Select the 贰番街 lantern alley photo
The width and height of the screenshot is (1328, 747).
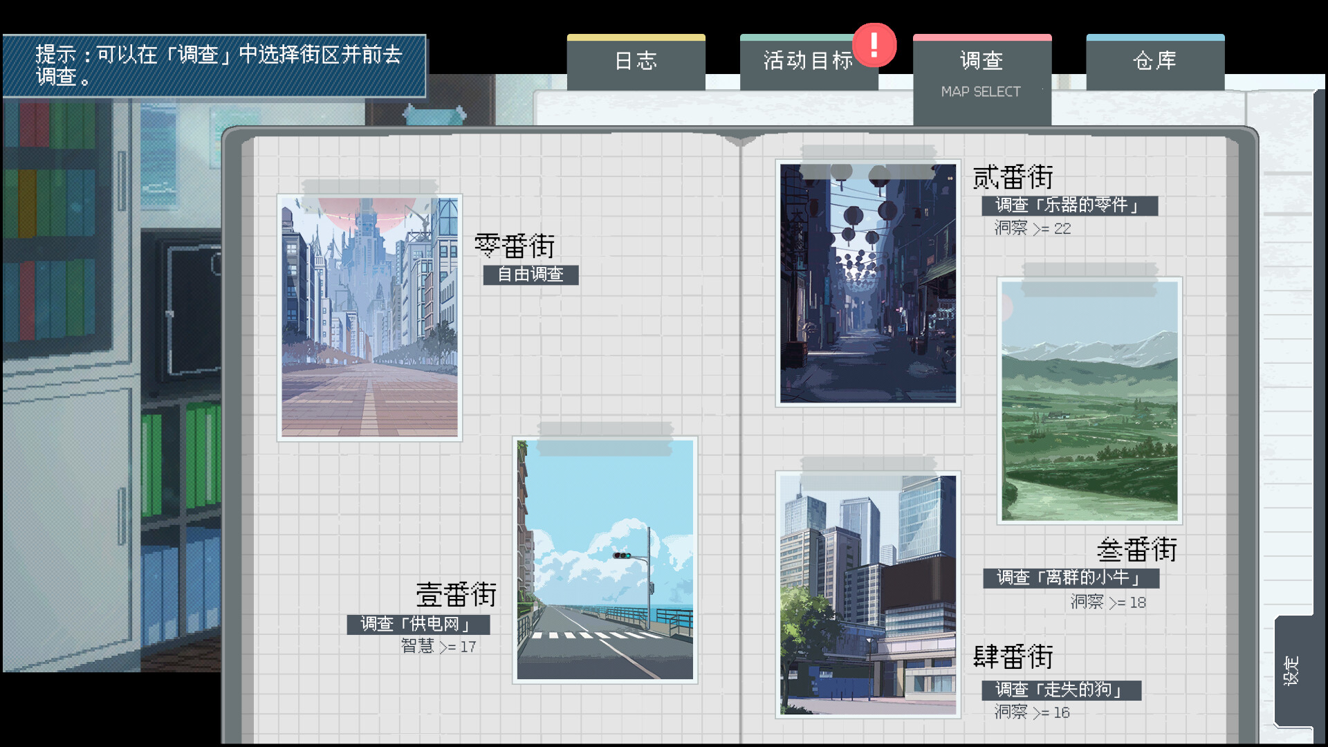coord(867,283)
